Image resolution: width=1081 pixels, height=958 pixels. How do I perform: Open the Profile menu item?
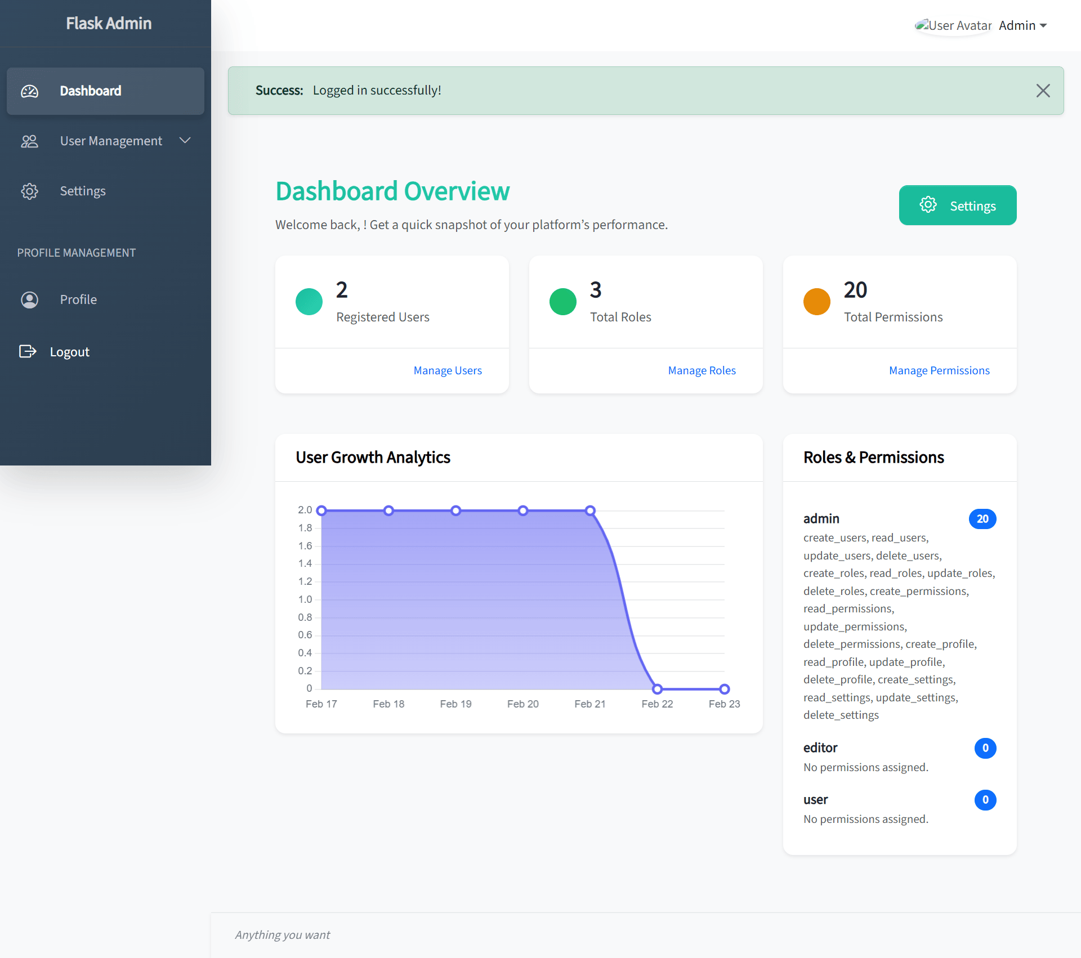pyautogui.click(x=78, y=300)
